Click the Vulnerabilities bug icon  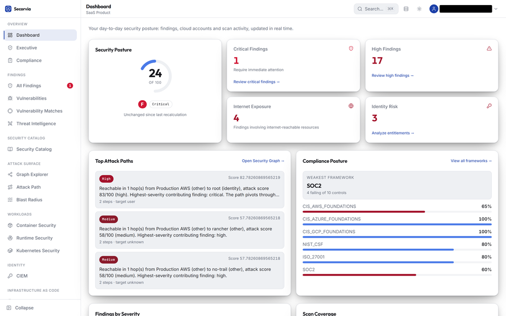pos(10,99)
